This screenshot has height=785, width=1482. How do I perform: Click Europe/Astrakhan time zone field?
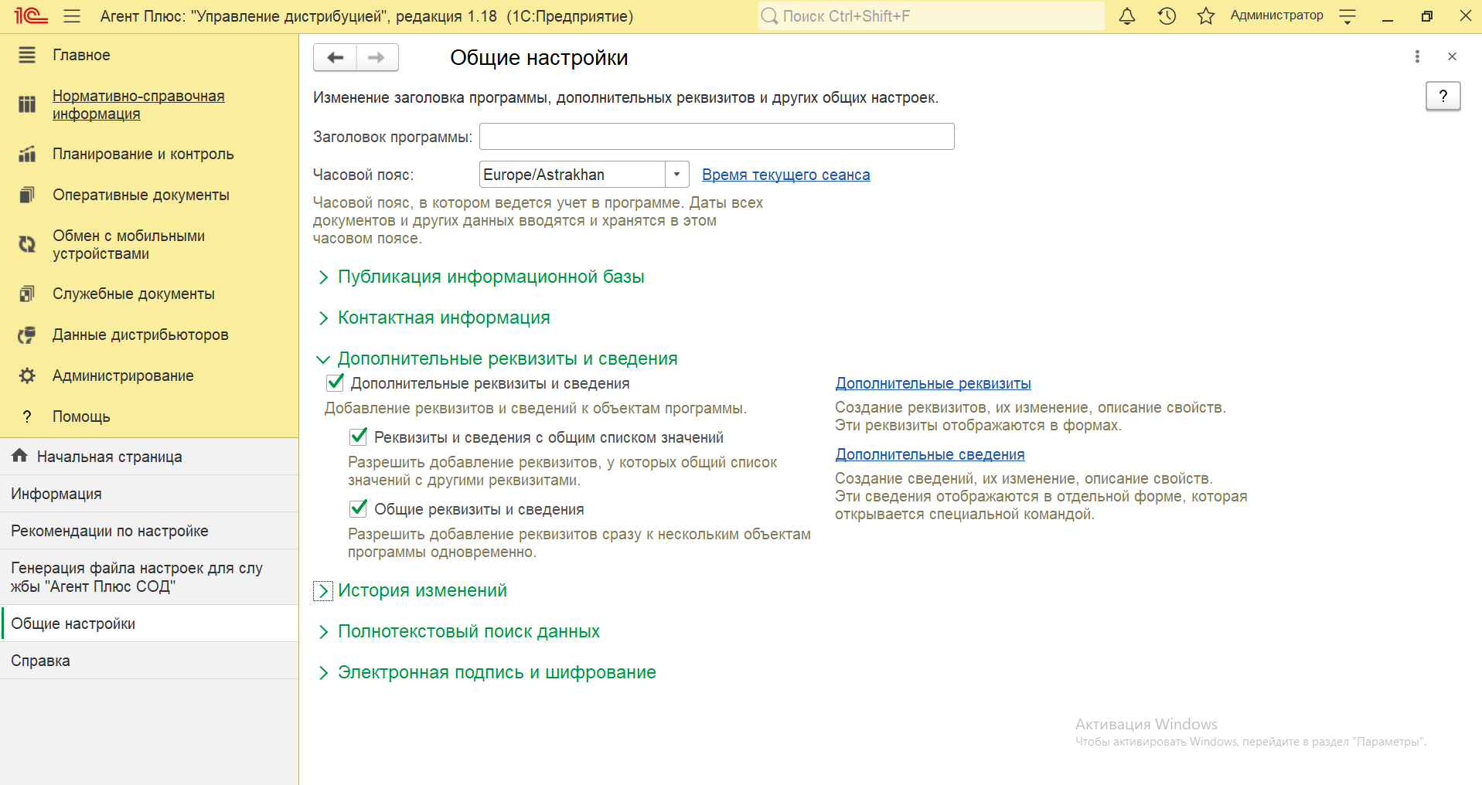[x=572, y=175]
